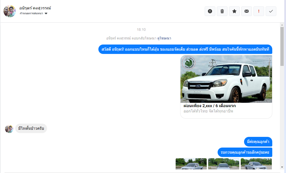Click customer avatar beside มีไทตั้นป่าวครับ

point(9,129)
